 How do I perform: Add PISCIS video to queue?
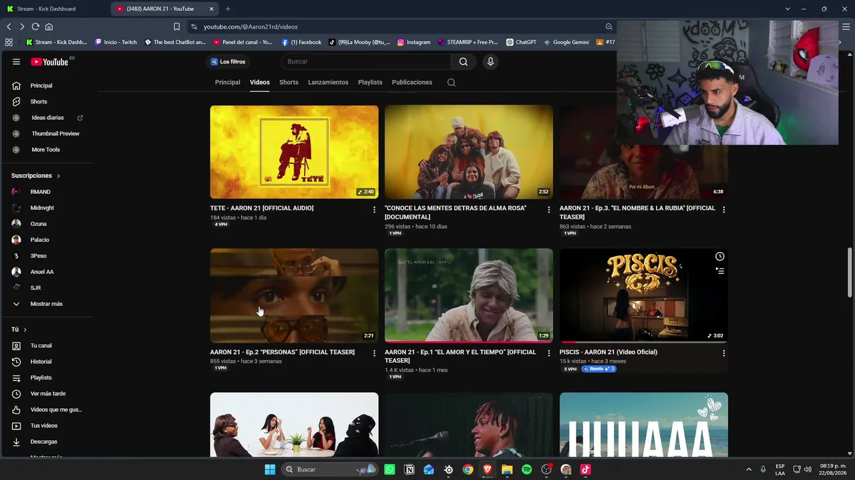click(x=719, y=271)
